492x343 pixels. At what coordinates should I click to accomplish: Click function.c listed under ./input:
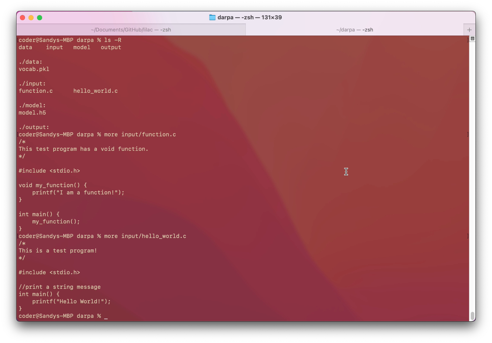pyautogui.click(x=36, y=91)
